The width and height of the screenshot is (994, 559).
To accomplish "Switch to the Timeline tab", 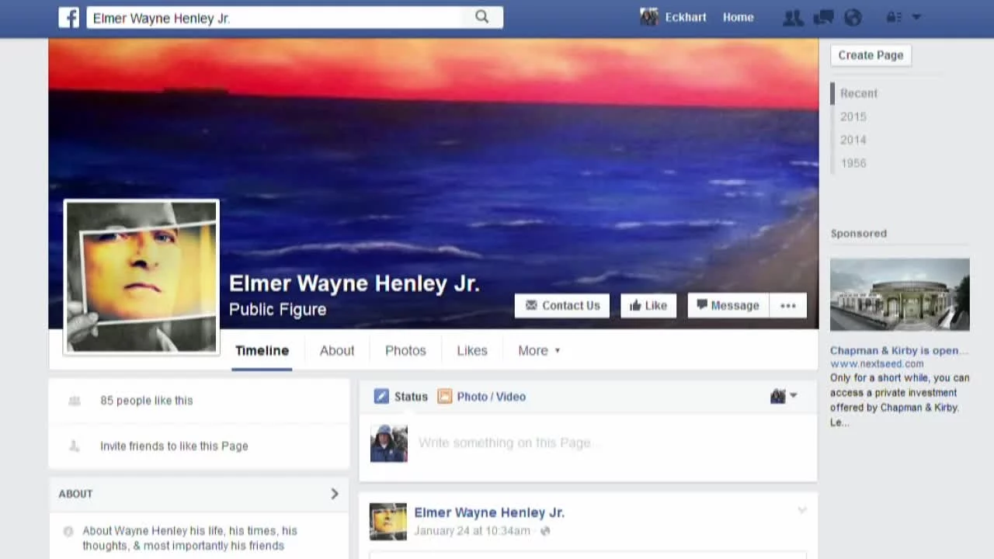I will (262, 350).
